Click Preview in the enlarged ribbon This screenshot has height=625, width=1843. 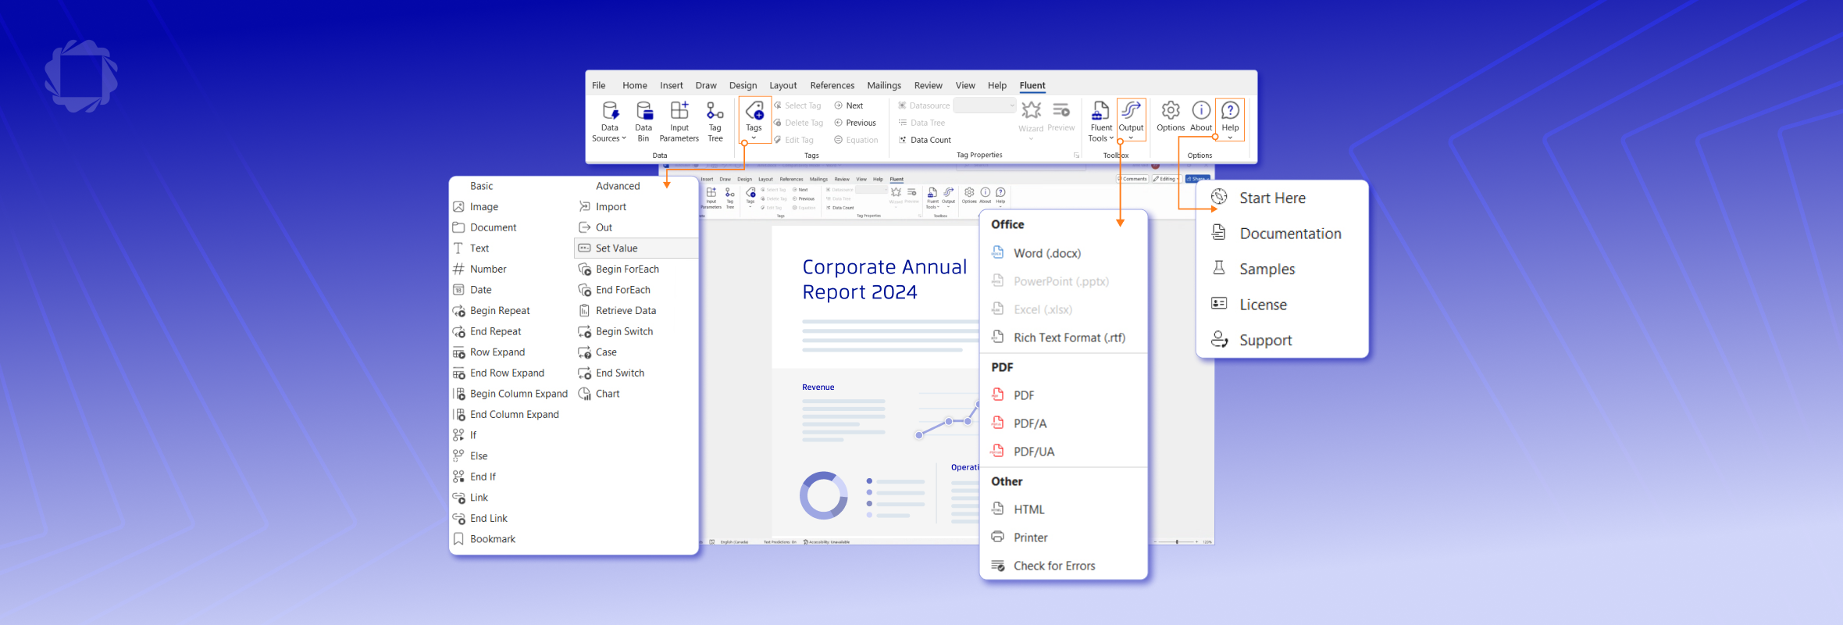(x=1061, y=117)
